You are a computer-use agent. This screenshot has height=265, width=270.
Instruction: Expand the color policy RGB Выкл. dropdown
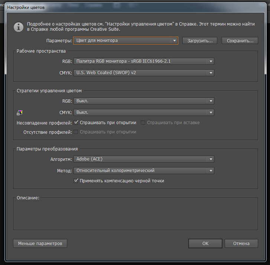144,101
